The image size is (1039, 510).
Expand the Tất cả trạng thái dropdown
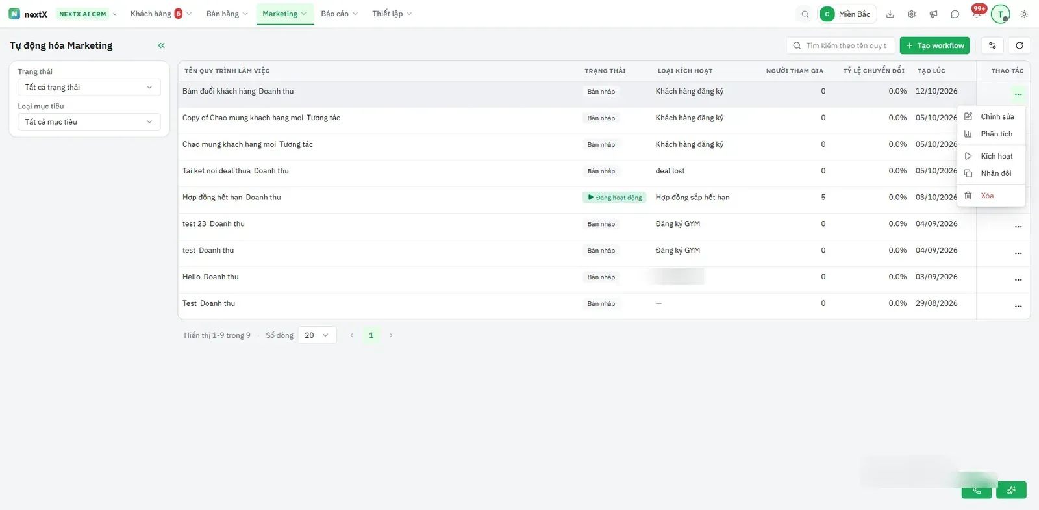tap(89, 87)
